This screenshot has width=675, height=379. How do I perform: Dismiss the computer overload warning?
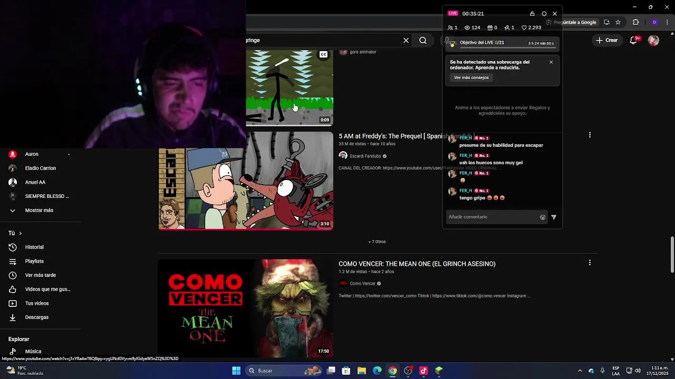coord(551,62)
